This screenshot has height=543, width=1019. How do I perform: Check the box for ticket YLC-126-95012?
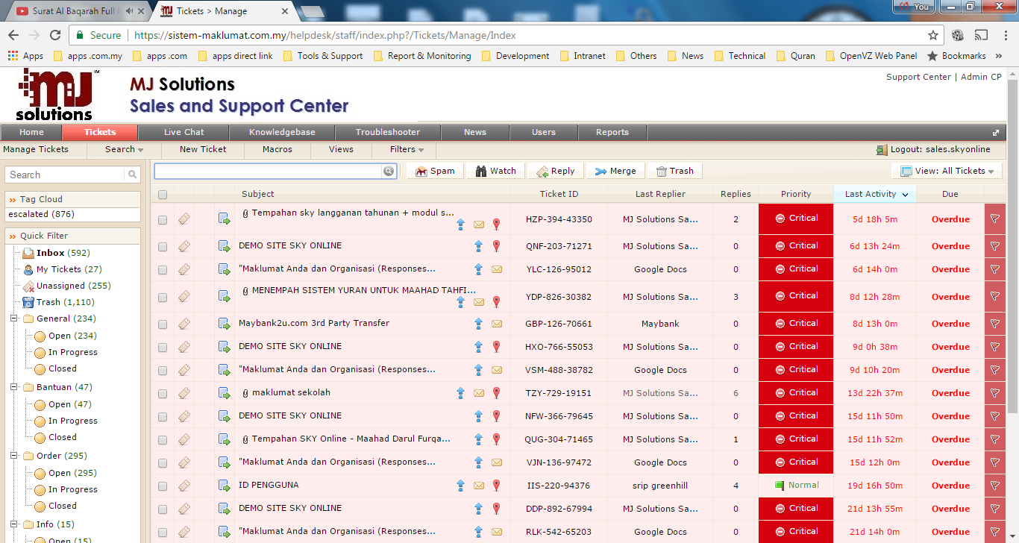[163, 270]
